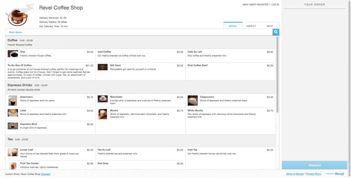Screen dimensions: 351x178
Task: Switch to the About tab
Action: click(252, 26)
